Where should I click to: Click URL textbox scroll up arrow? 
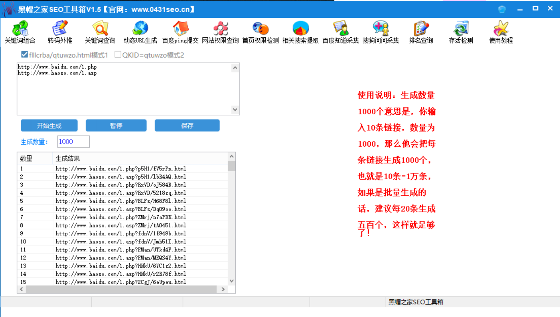click(x=235, y=68)
